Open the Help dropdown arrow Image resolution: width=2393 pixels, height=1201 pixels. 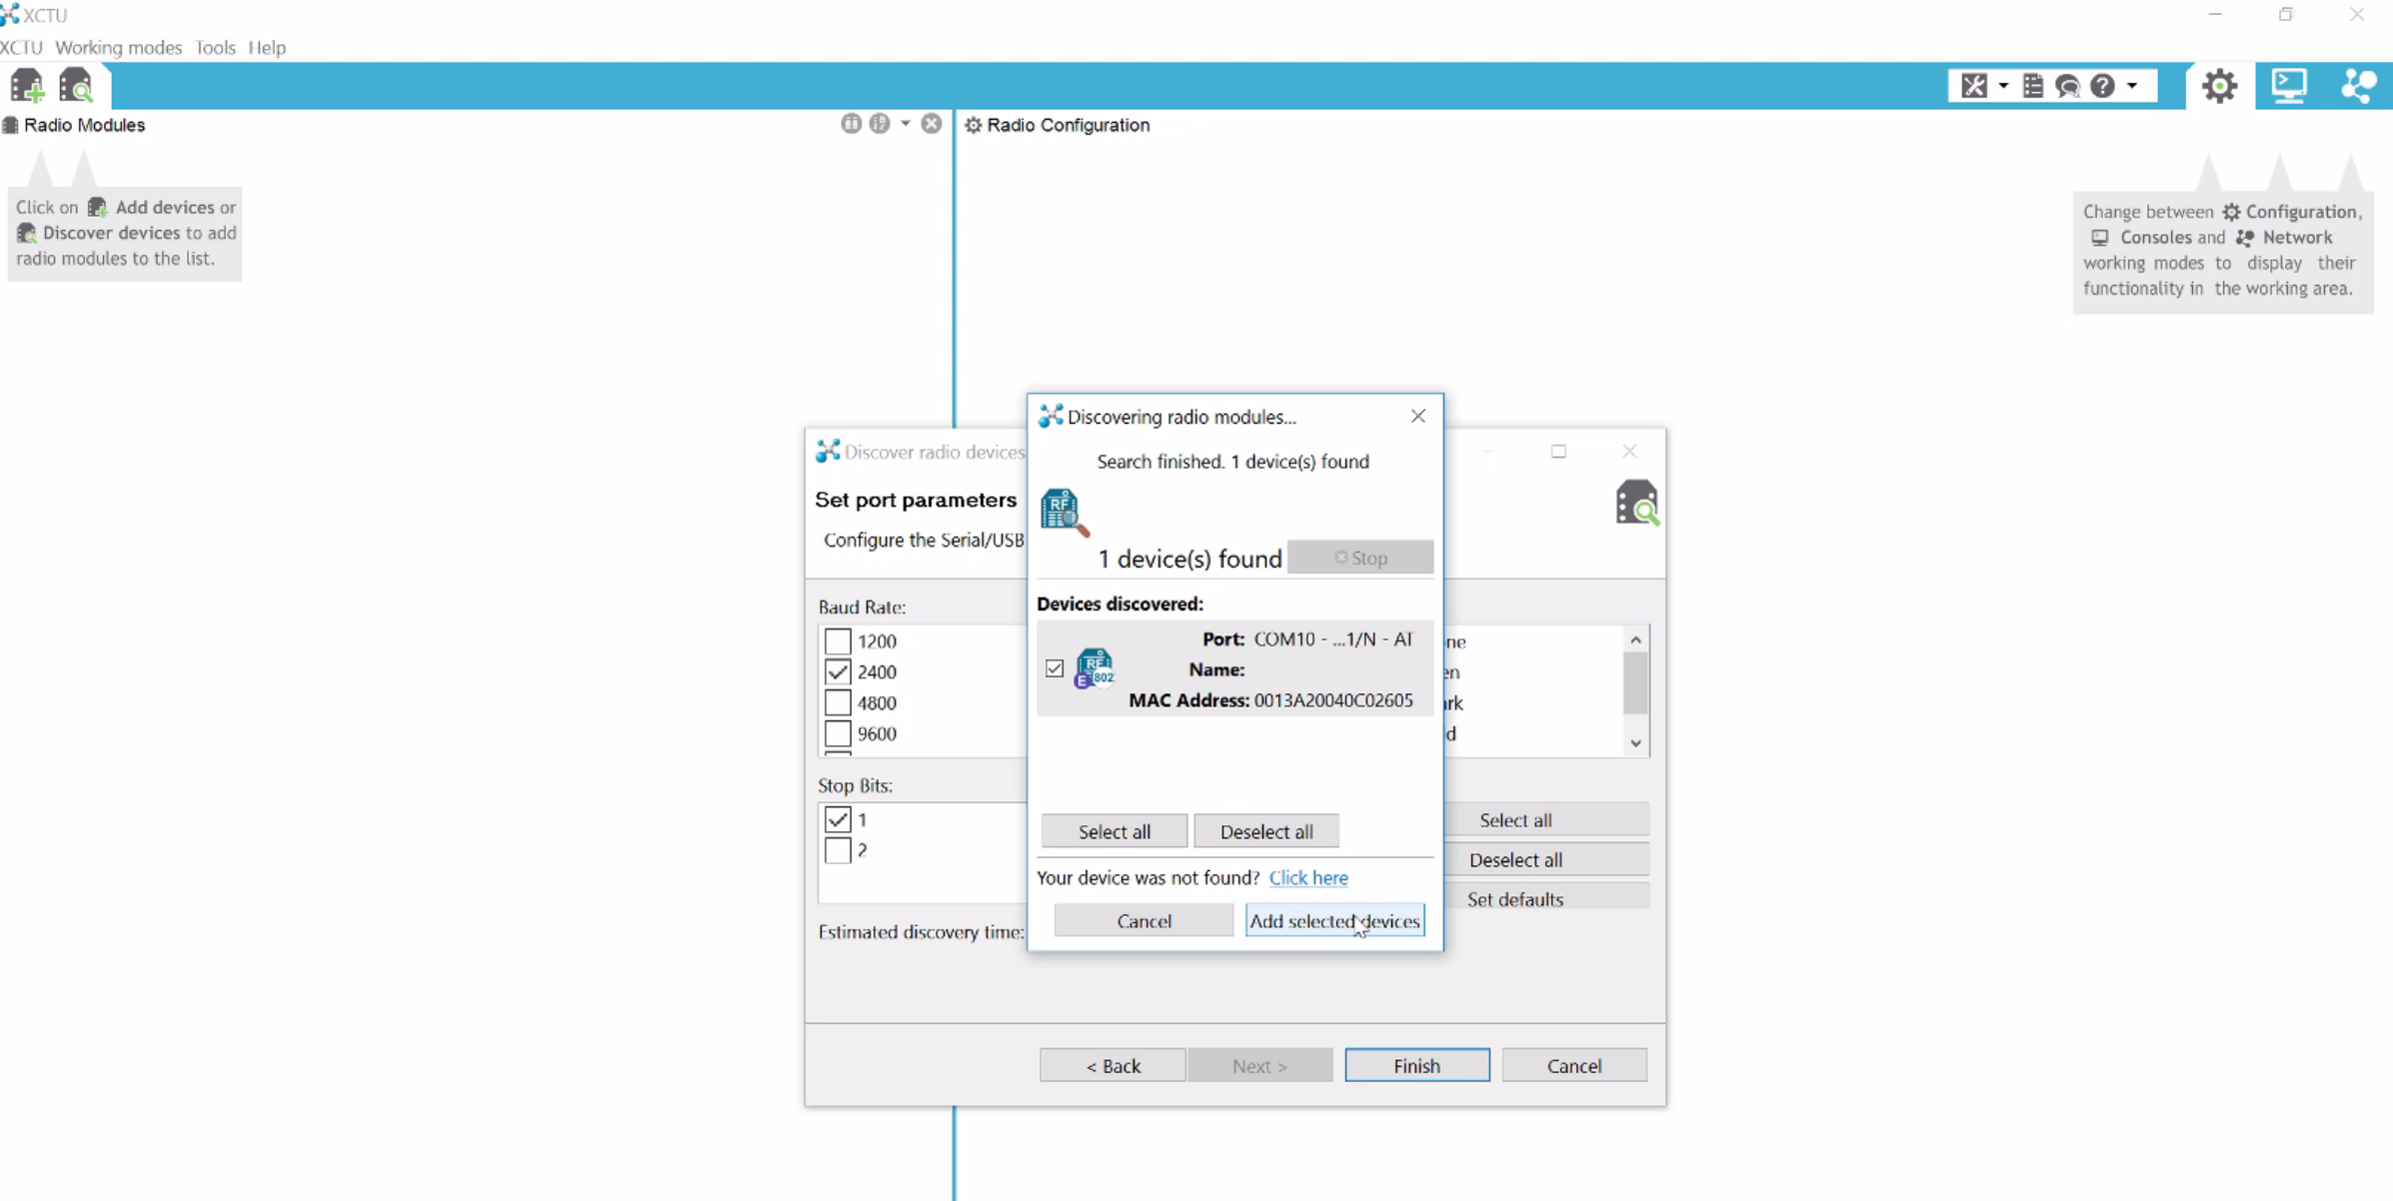click(2133, 86)
